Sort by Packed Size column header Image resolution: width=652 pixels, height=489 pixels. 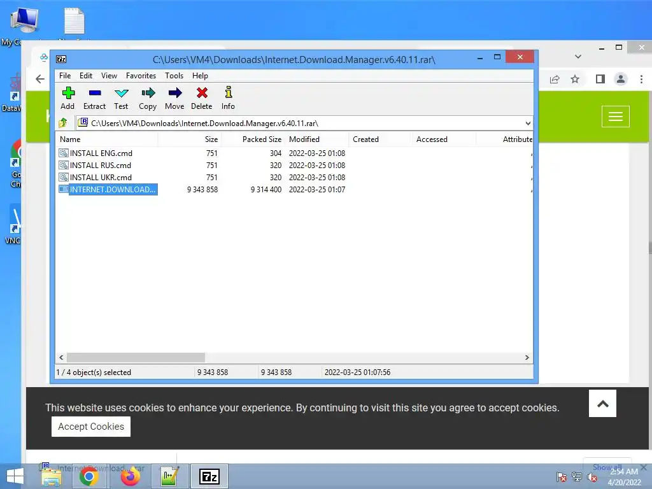tap(253, 139)
